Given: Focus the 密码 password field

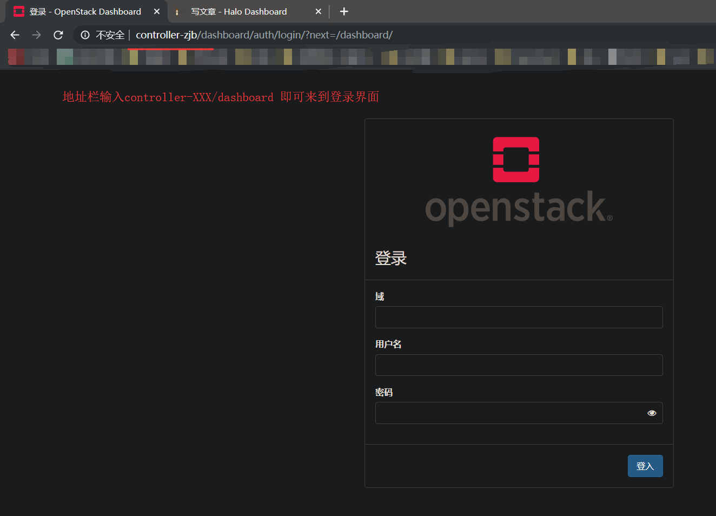Looking at the screenshot, I should (x=519, y=413).
